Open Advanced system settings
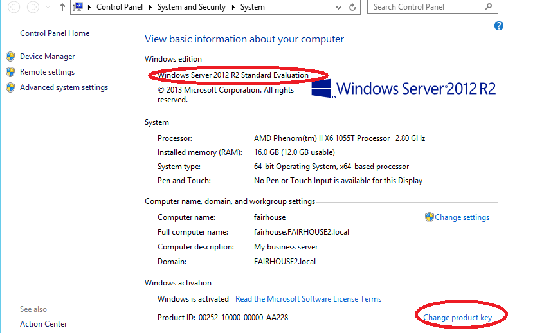This screenshot has height=333, width=535. coord(64,87)
